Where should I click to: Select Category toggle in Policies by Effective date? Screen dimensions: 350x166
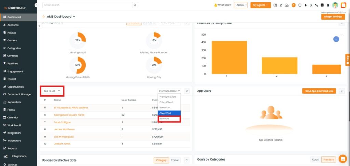coord(161,160)
